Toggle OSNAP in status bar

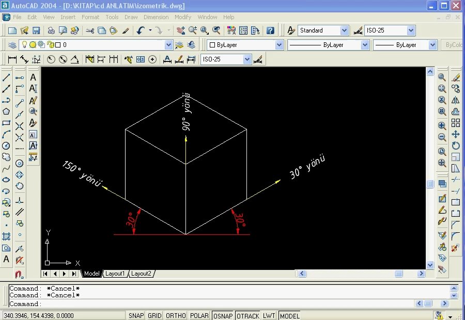pyautogui.click(x=223, y=316)
